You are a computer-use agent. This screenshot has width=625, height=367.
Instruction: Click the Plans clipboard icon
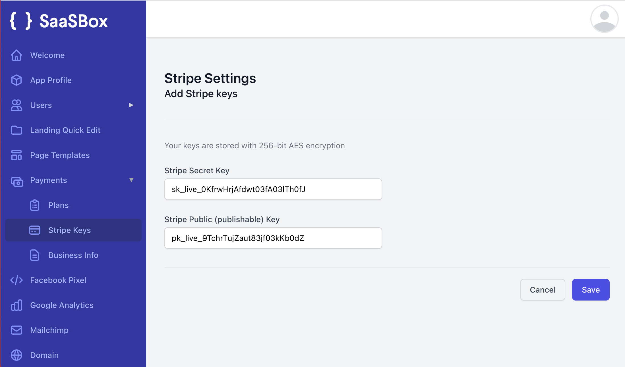click(35, 205)
